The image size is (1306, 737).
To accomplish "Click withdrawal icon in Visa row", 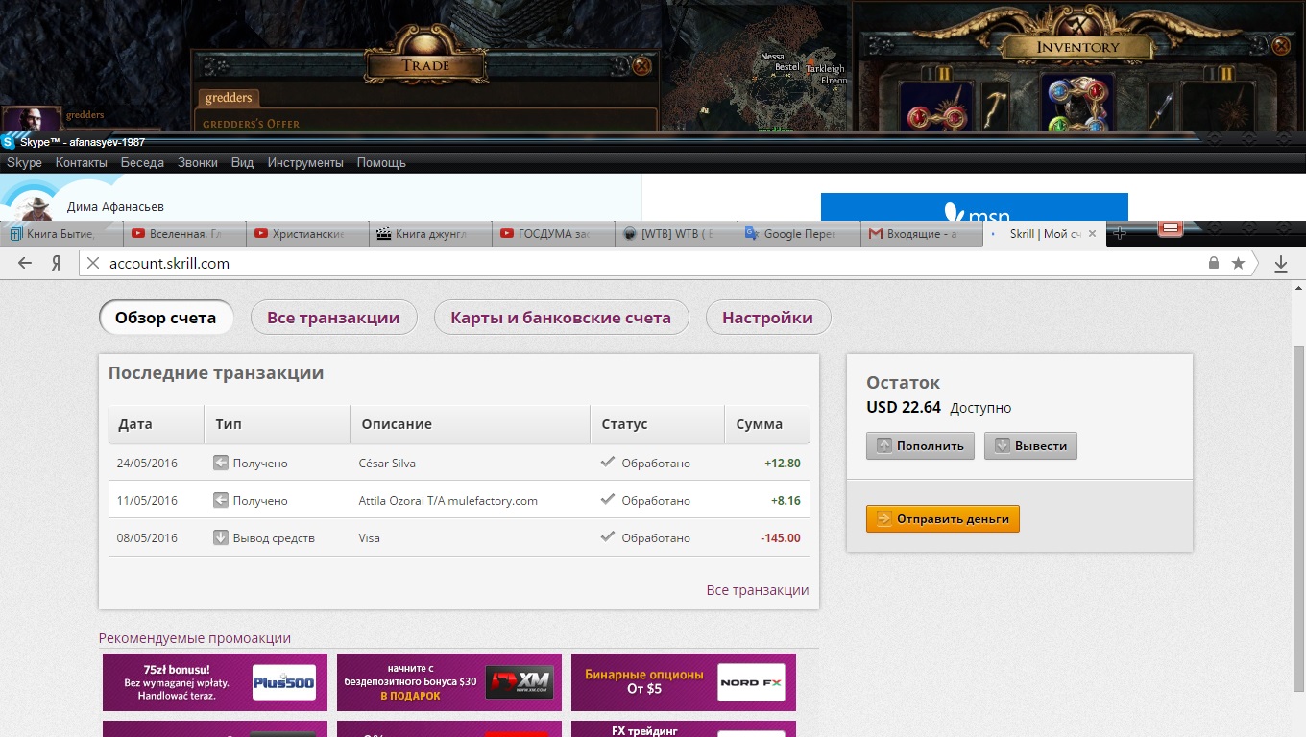I will coord(220,537).
